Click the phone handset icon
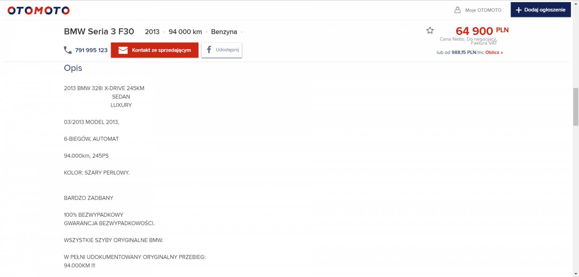The image size is (579, 277). coord(68,50)
